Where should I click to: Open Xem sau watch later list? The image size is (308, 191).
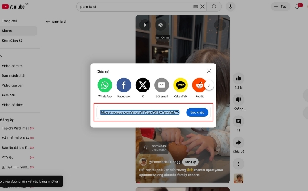coord(8,95)
